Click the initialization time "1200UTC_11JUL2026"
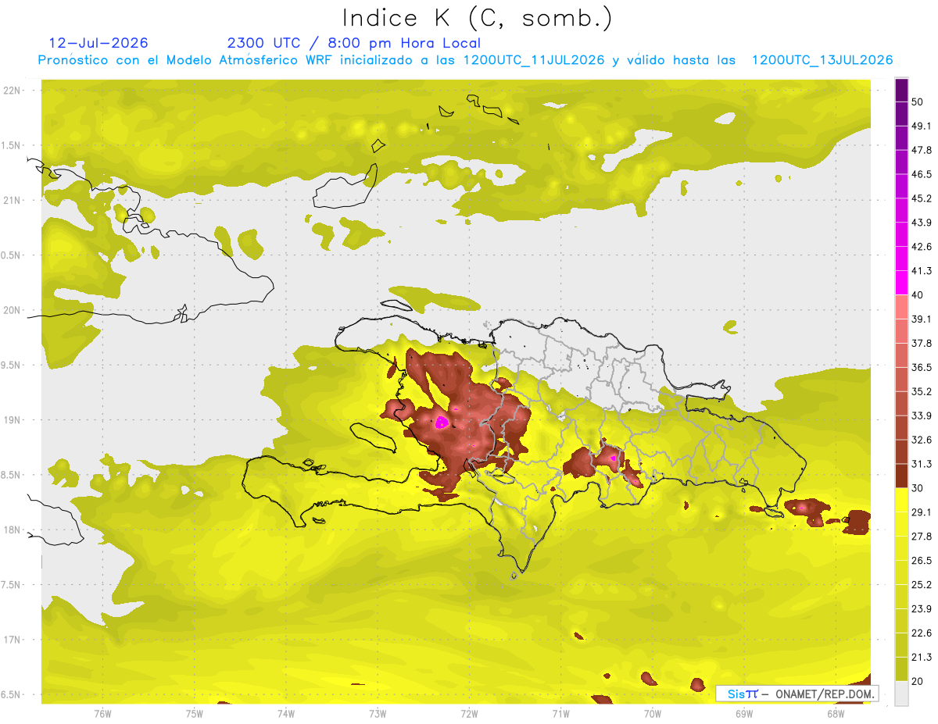 [x=534, y=60]
